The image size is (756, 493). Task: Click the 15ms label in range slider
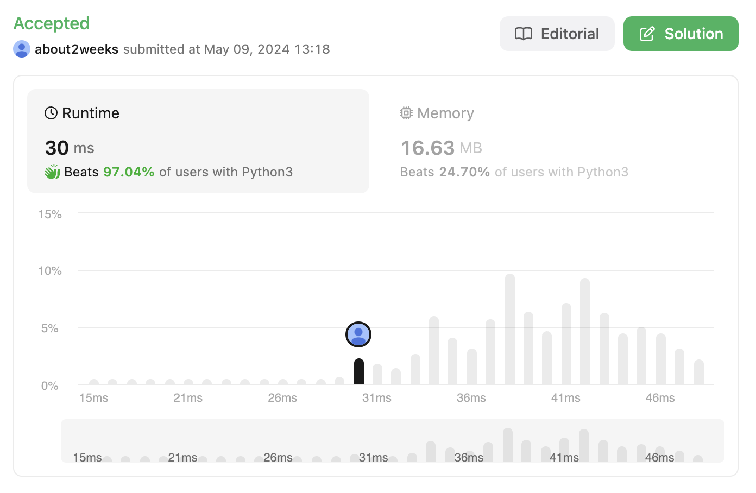(87, 457)
